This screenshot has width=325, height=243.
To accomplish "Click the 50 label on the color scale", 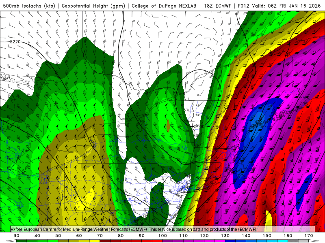I will click(58, 236).
